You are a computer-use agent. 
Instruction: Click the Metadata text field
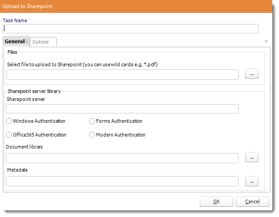(x=122, y=181)
